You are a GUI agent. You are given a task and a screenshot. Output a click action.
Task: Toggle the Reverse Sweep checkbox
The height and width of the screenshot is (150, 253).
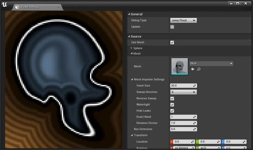pos(172,99)
